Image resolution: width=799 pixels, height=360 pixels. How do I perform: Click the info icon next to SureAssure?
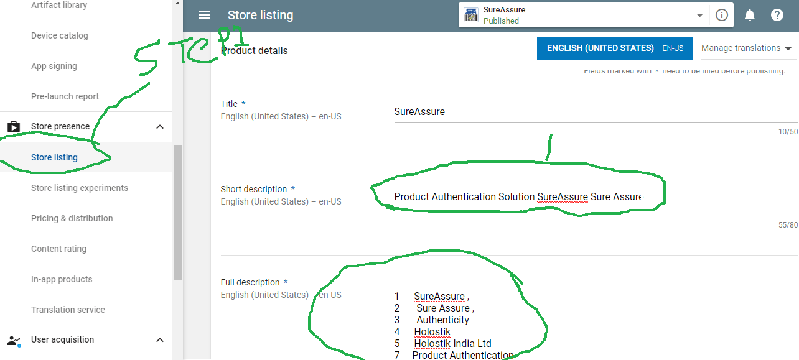coord(721,15)
